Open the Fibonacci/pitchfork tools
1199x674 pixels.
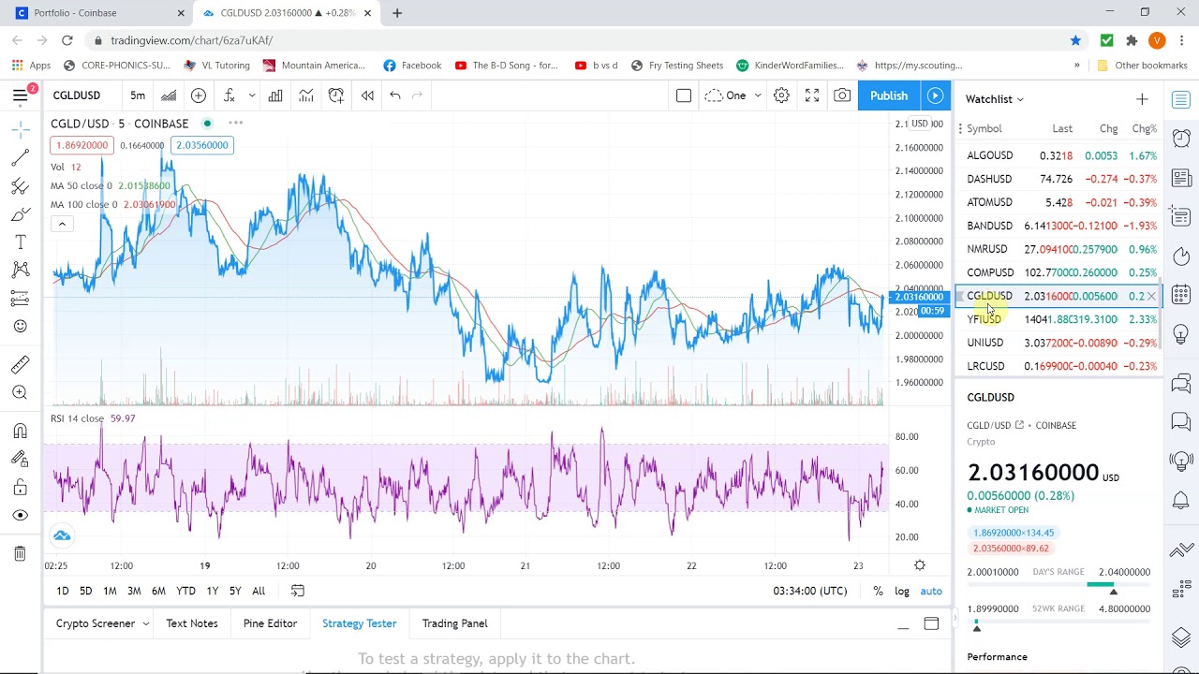point(20,185)
